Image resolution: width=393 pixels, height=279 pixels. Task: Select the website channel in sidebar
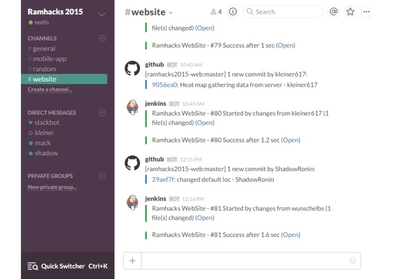pos(64,79)
